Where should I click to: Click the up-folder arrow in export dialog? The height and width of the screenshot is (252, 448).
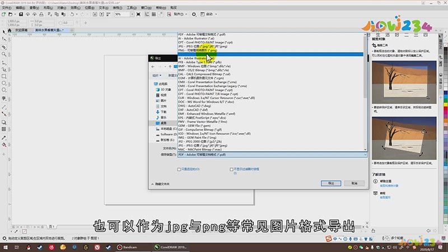click(170, 67)
